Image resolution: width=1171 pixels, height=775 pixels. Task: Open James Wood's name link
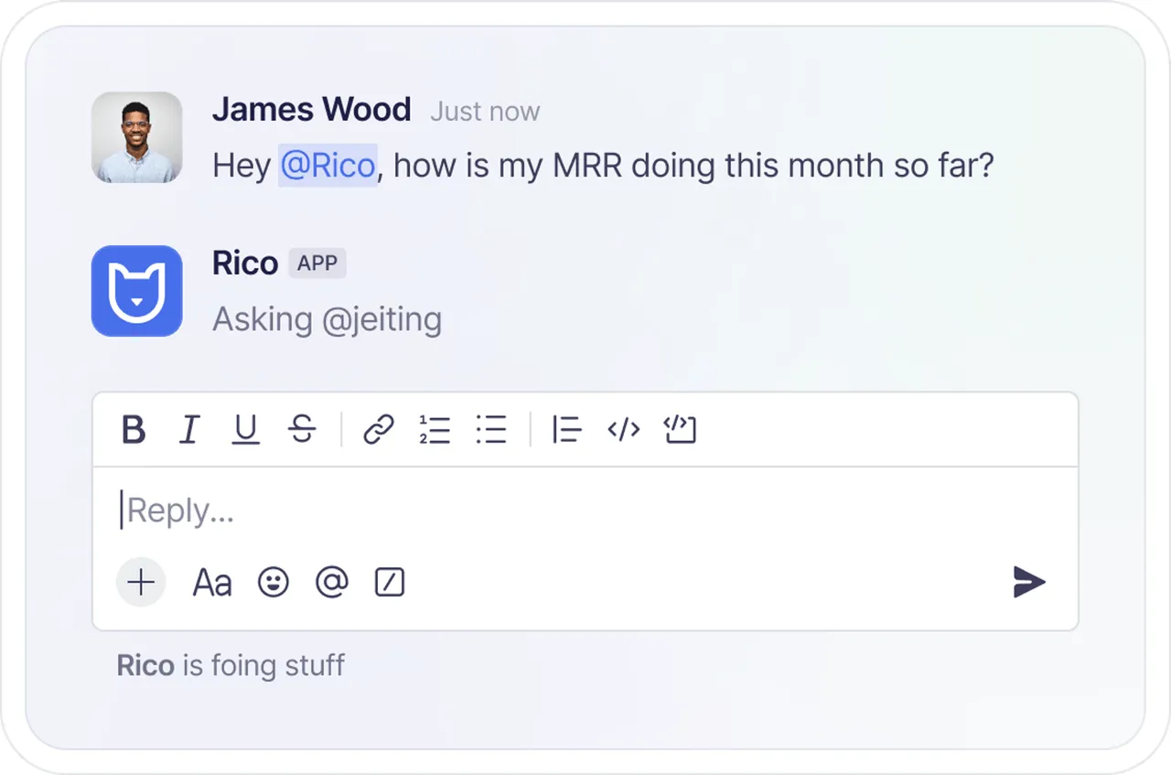click(x=312, y=110)
